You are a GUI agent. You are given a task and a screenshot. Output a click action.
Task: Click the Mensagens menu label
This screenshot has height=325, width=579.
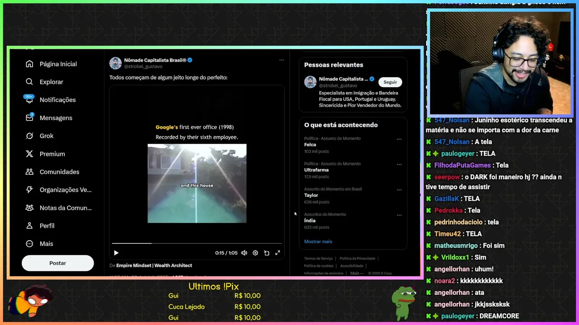point(56,118)
